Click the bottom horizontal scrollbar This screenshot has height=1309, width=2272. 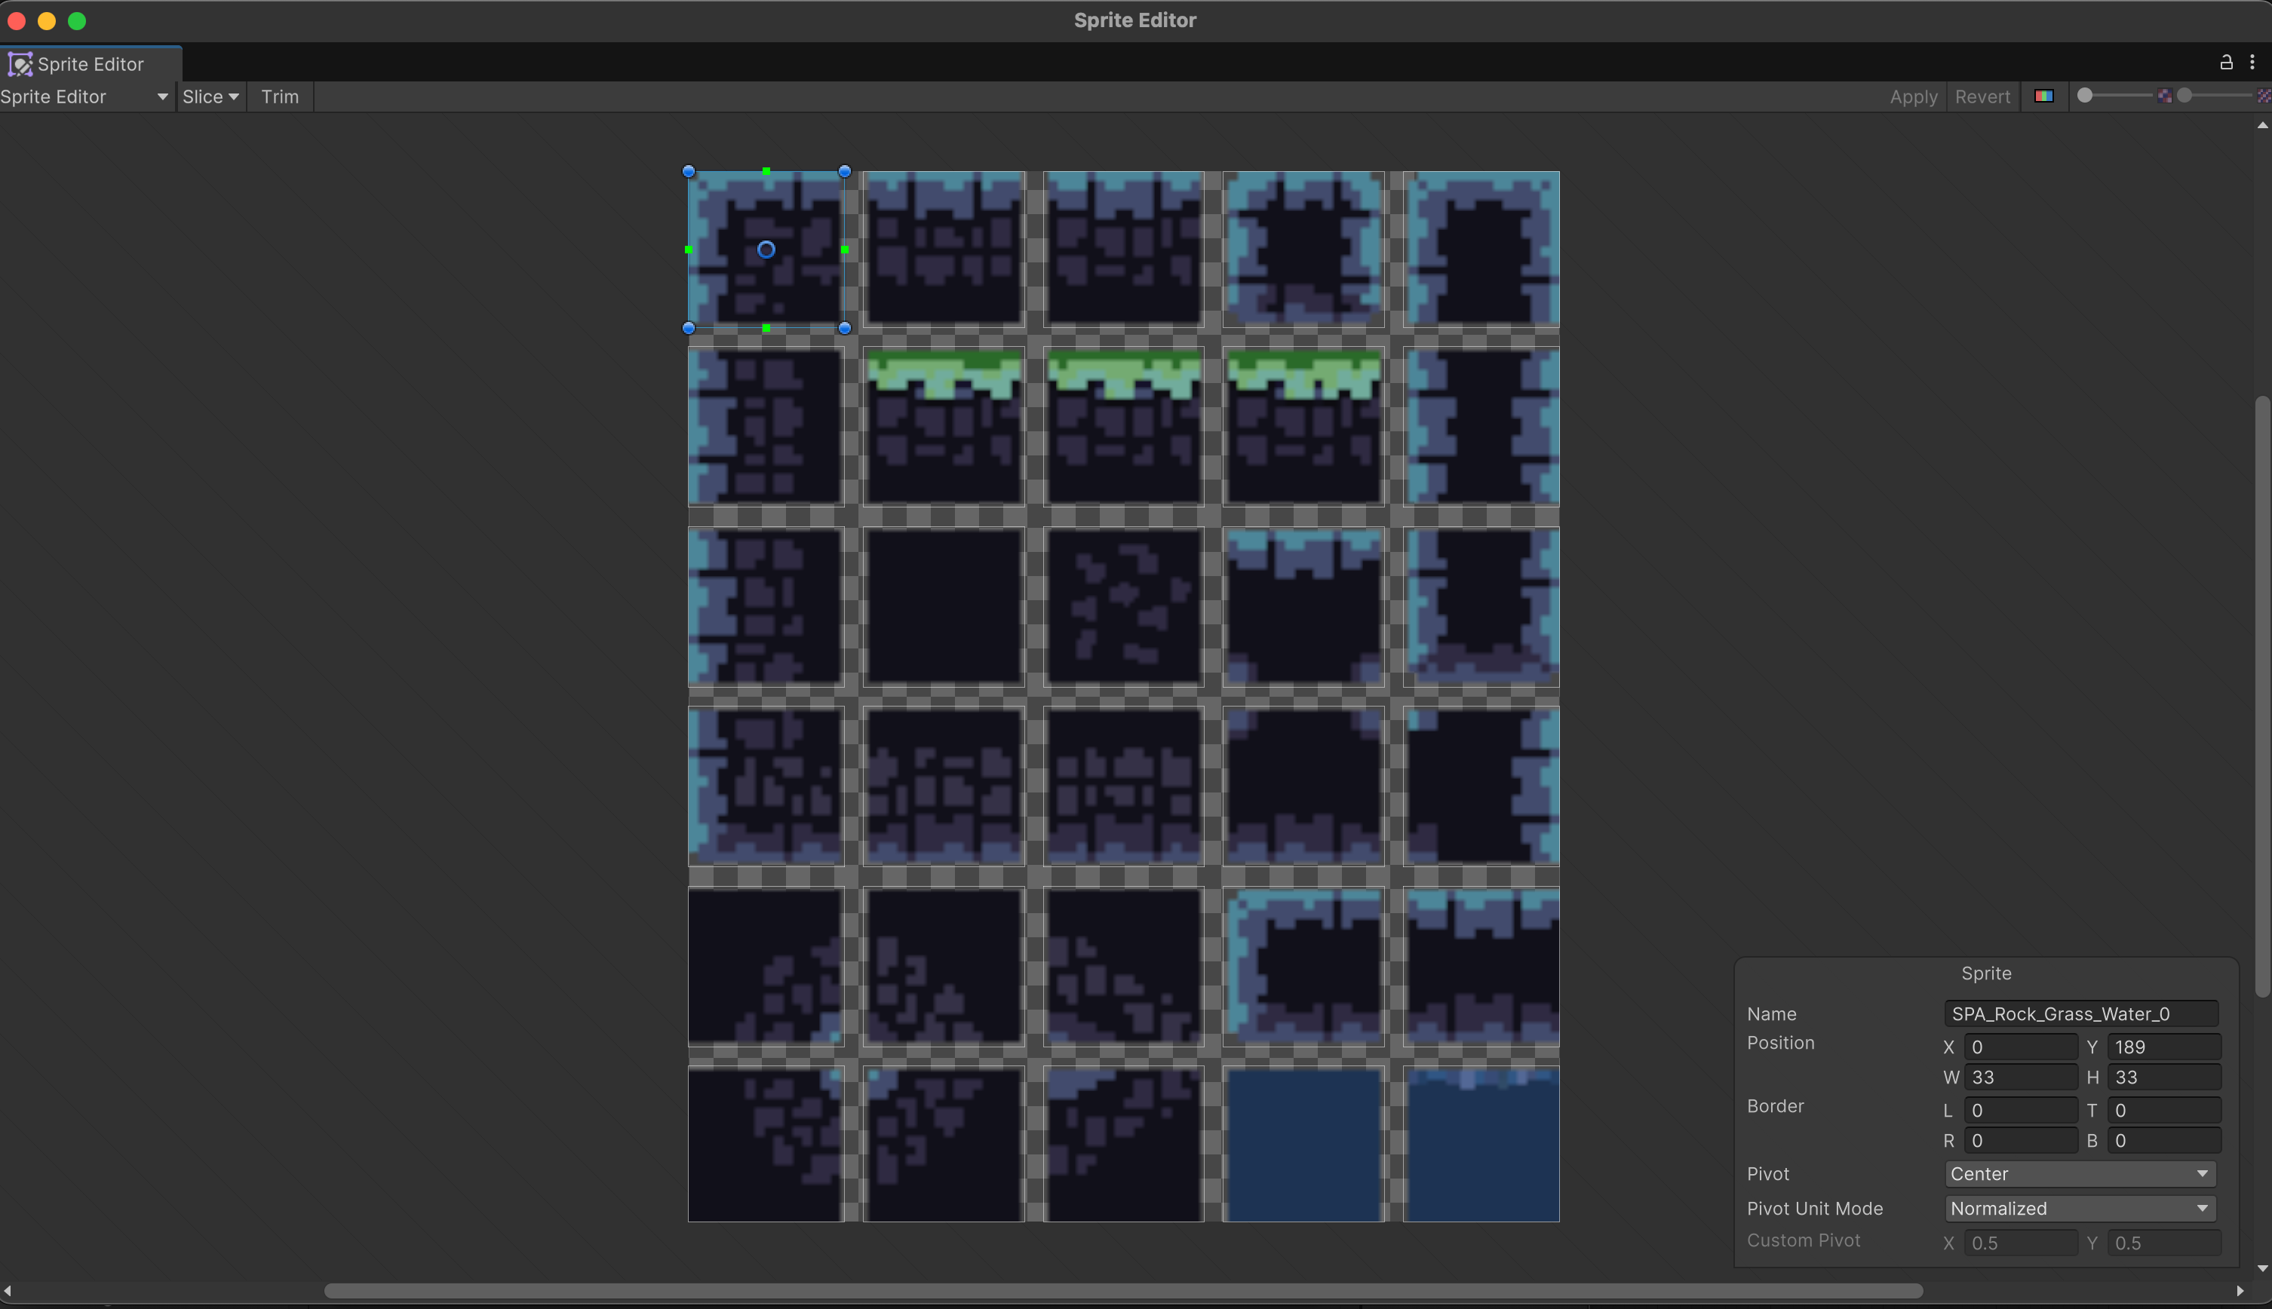[1133, 1290]
